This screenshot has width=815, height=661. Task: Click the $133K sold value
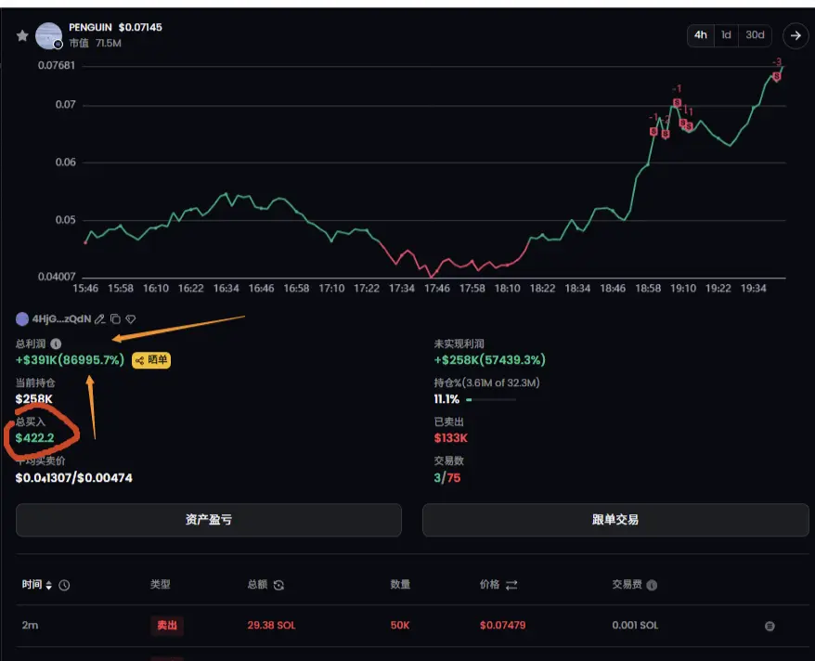pyautogui.click(x=450, y=438)
